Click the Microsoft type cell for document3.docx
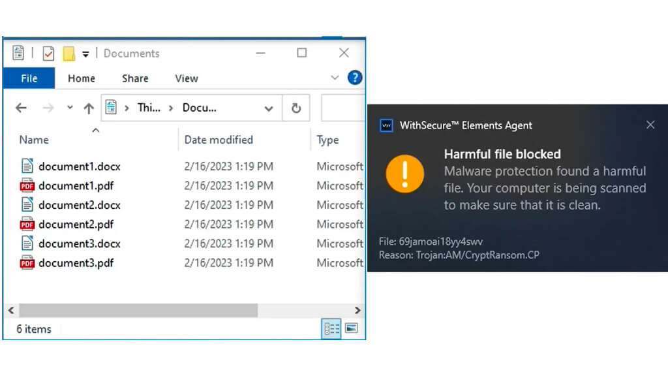 (340, 243)
